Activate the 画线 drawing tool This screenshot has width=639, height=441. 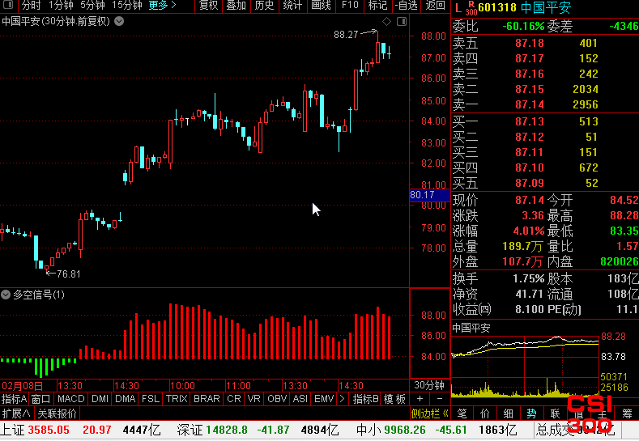point(321,6)
